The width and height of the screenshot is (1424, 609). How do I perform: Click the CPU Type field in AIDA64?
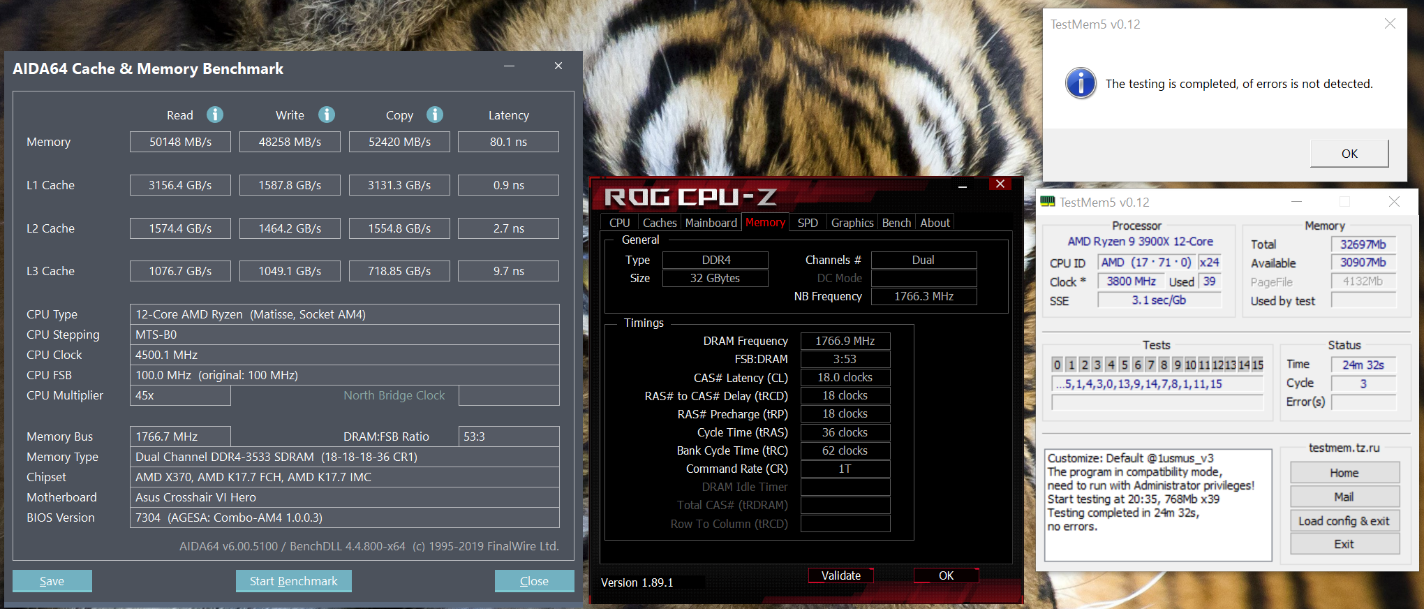tap(345, 314)
